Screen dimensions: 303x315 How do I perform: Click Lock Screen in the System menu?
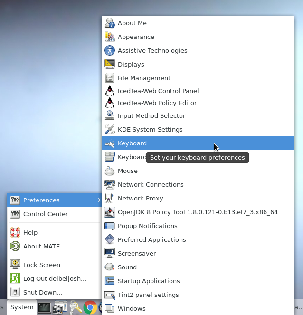(x=41, y=265)
